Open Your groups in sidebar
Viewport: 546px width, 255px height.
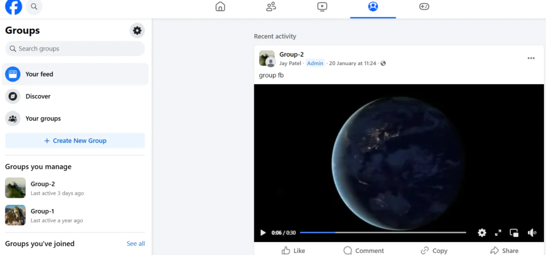tap(75, 119)
